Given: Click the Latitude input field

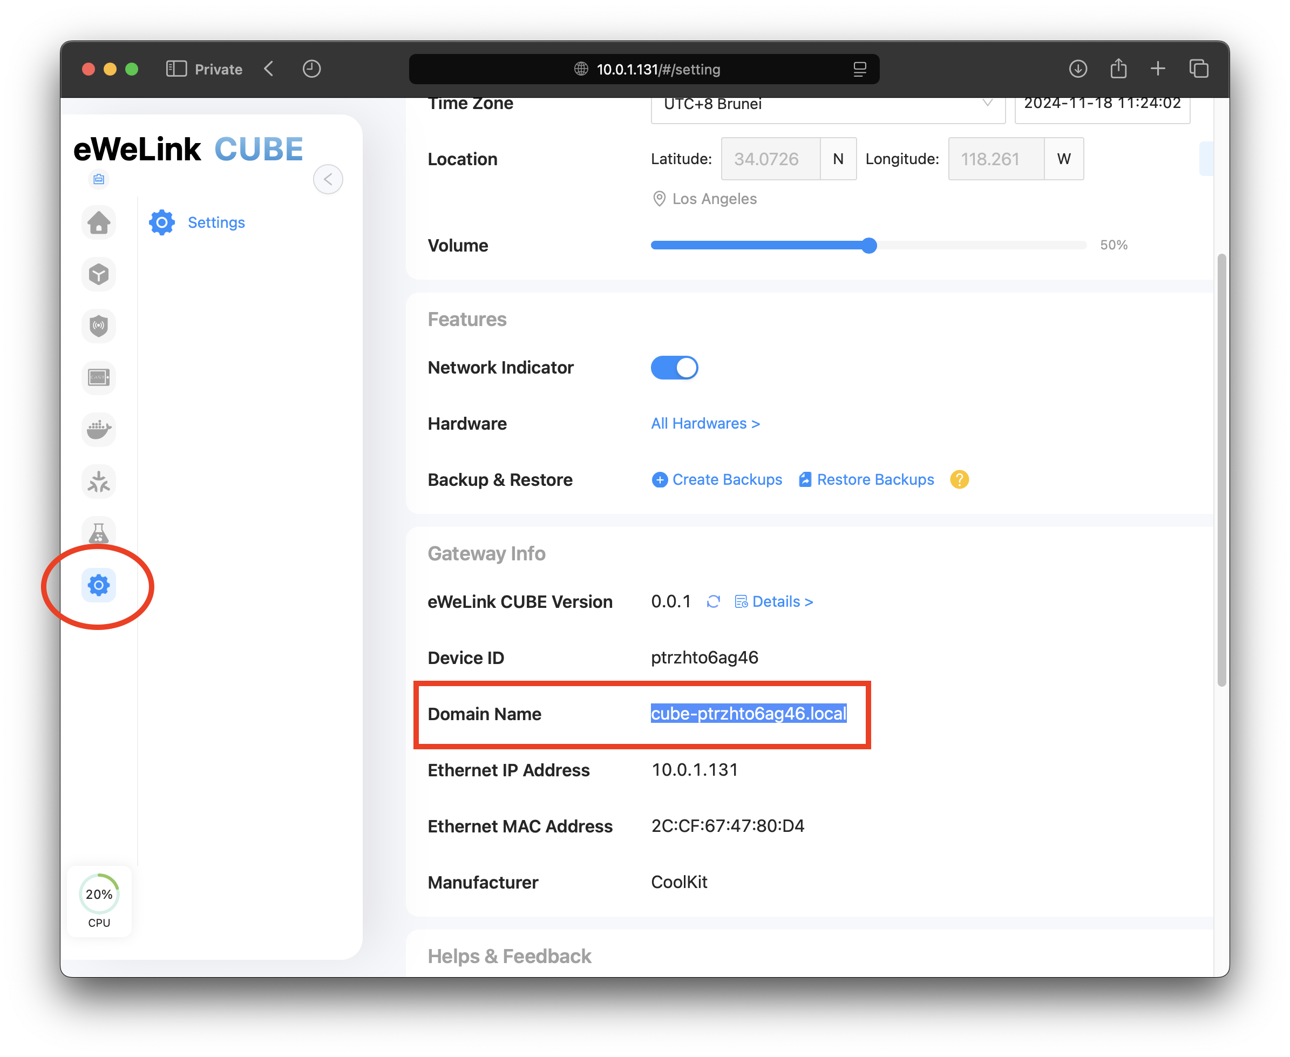Looking at the screenshot, I should (770, 159).
